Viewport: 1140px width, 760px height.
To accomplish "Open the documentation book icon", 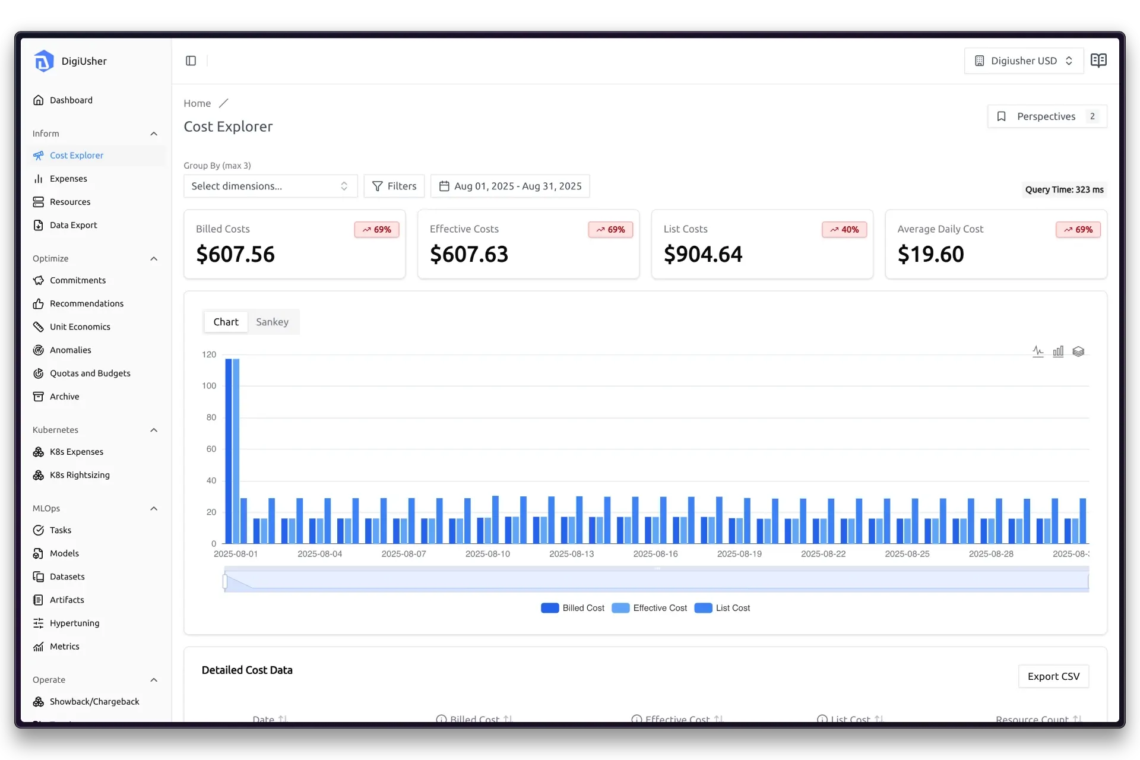I will [x=1098, y=61].
